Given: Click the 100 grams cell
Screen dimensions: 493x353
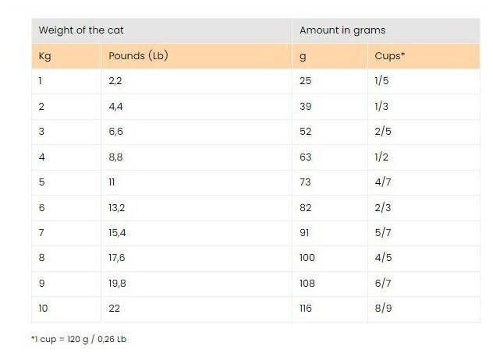Looking at the screenshot, I should [307, 258].
